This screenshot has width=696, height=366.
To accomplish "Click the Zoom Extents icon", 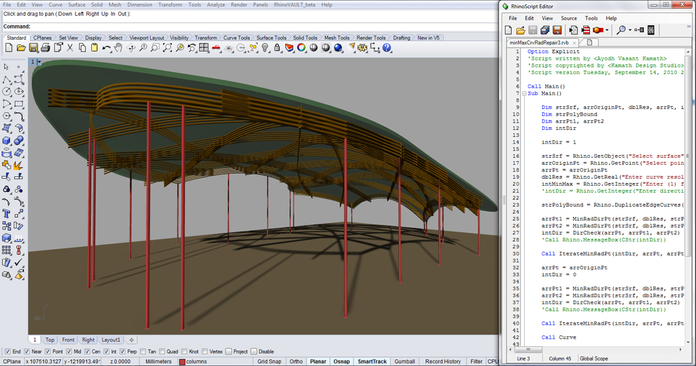I will 167,48.
